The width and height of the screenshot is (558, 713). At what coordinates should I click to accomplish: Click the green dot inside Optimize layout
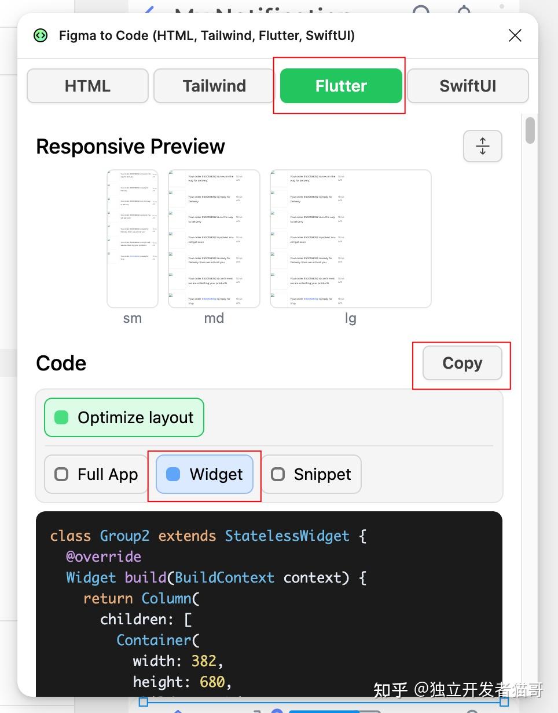[x=61, y=417]
